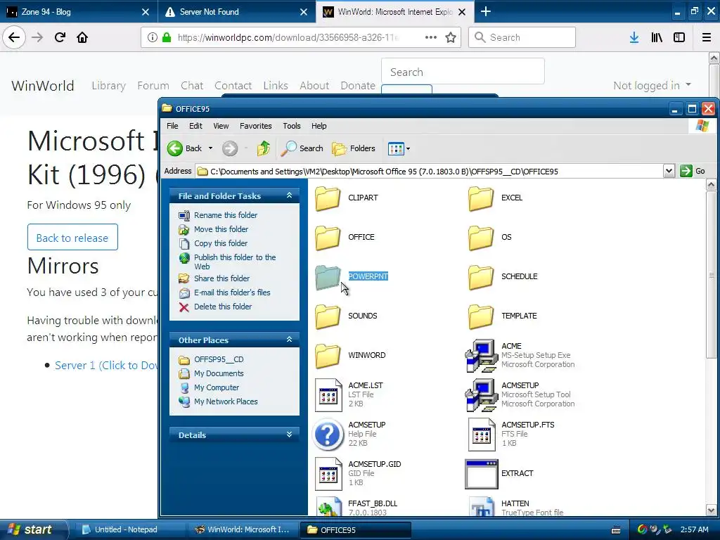Switch to the Server Not Found tab

tap(236, 12)
